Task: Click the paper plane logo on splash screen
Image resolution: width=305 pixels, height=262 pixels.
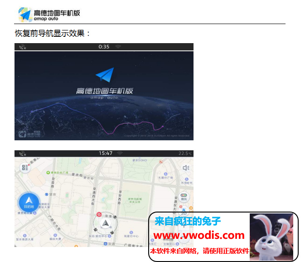Action: [x=105, y=75]
